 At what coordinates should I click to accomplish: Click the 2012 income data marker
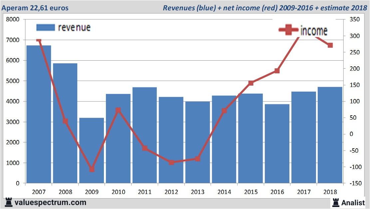[x=171, y=162]
